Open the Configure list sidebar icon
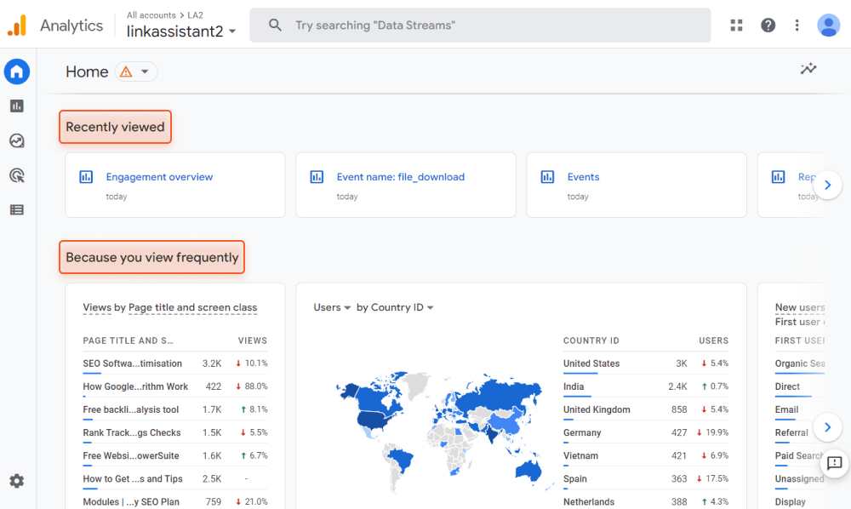The width and height of the screenshot is (851, 509). (17, 210)
